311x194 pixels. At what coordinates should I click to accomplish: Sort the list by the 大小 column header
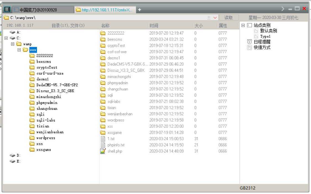199,26
